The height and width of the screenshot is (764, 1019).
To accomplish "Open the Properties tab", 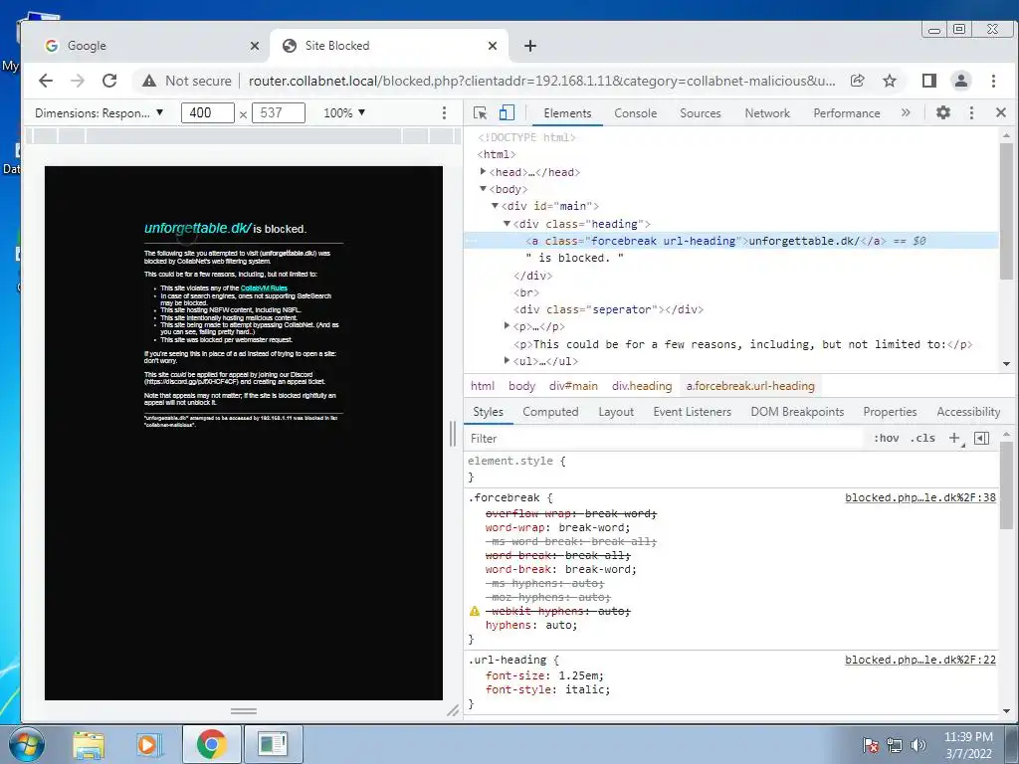I will click(890, 411).
